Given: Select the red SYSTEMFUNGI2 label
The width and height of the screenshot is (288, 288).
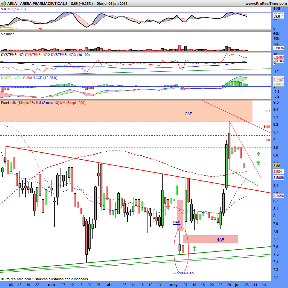Looking at the screenshot, I should point(37,55).
